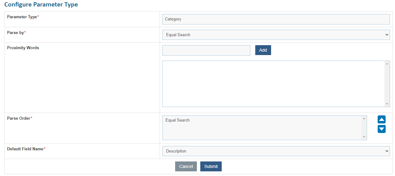Click the Default Field Name label
395x176 pixels.
pyautogui.click(x=25, y=149)
